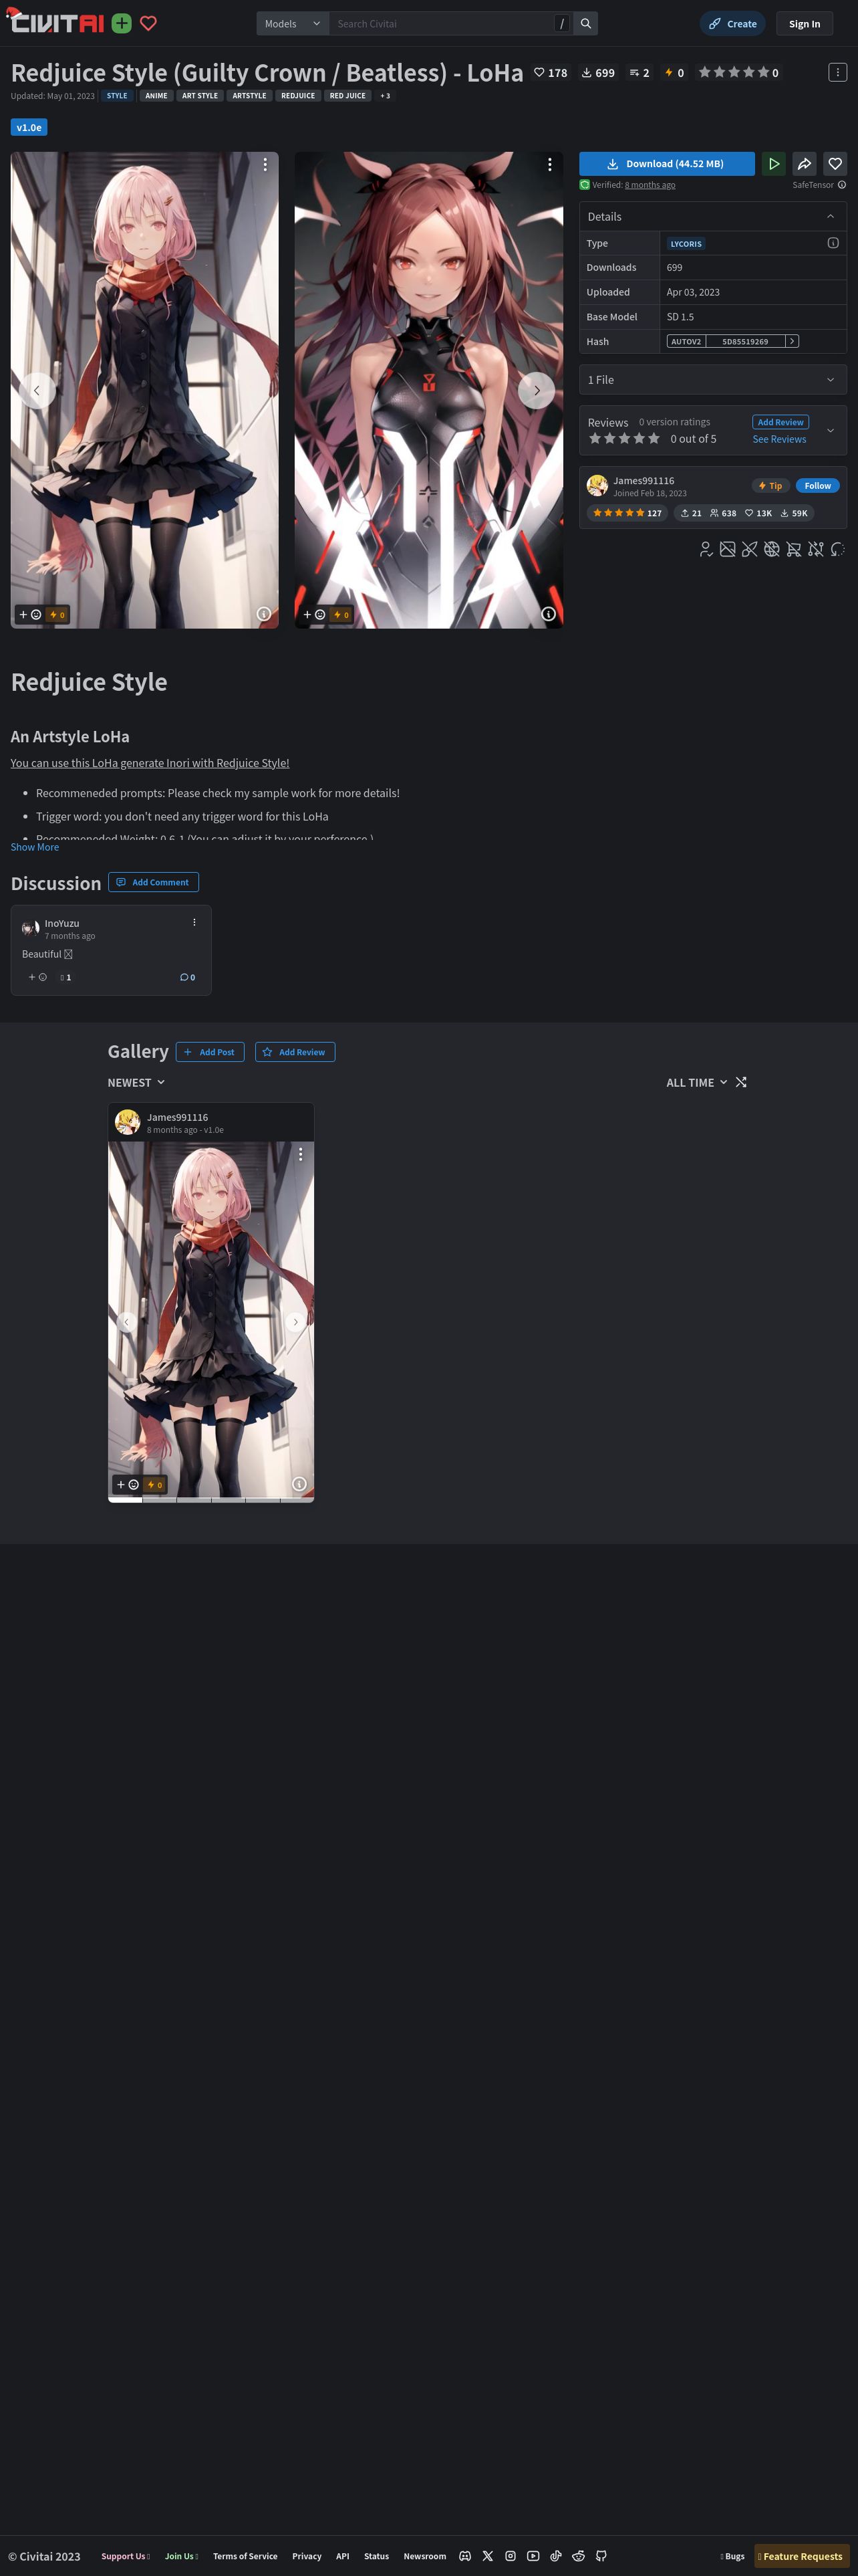Click Add Comment button

(x=153, y=882)
